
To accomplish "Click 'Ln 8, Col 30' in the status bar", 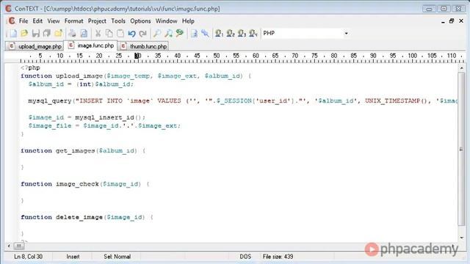I will pyautogui.click(x=28, y=257).
